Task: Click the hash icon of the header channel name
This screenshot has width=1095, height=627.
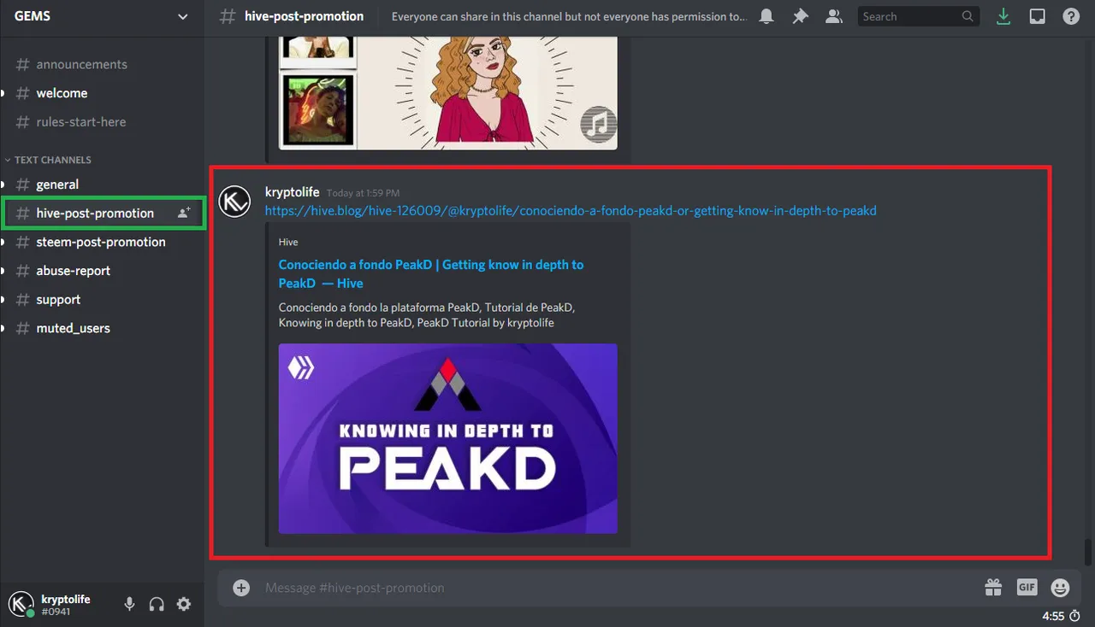Action: (x=228, y=16)
